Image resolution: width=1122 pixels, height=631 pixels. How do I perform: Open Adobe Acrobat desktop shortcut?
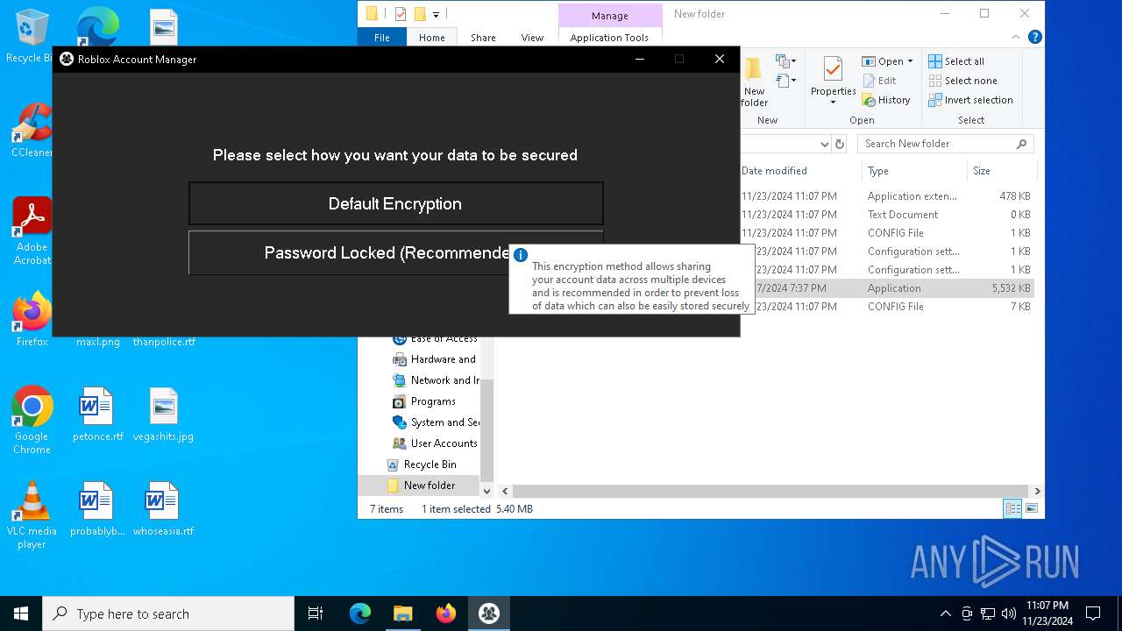pyautogui.click(x=32, y=230)
